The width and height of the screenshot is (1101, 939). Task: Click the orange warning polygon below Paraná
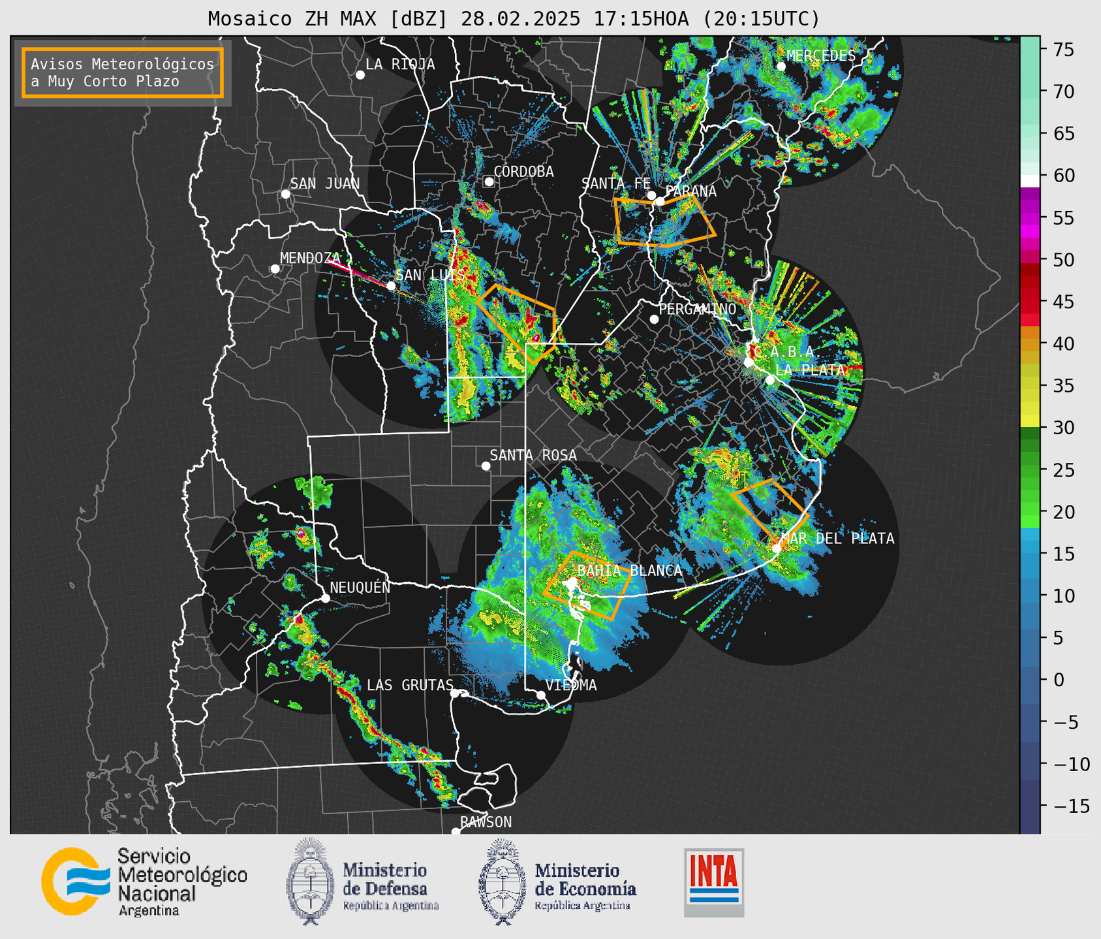click(x=665, y=221)
